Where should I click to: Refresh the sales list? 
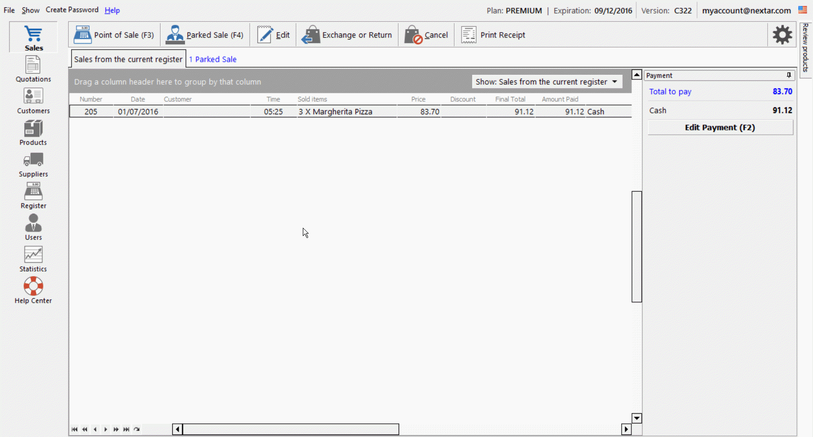(x=137, y=429)
